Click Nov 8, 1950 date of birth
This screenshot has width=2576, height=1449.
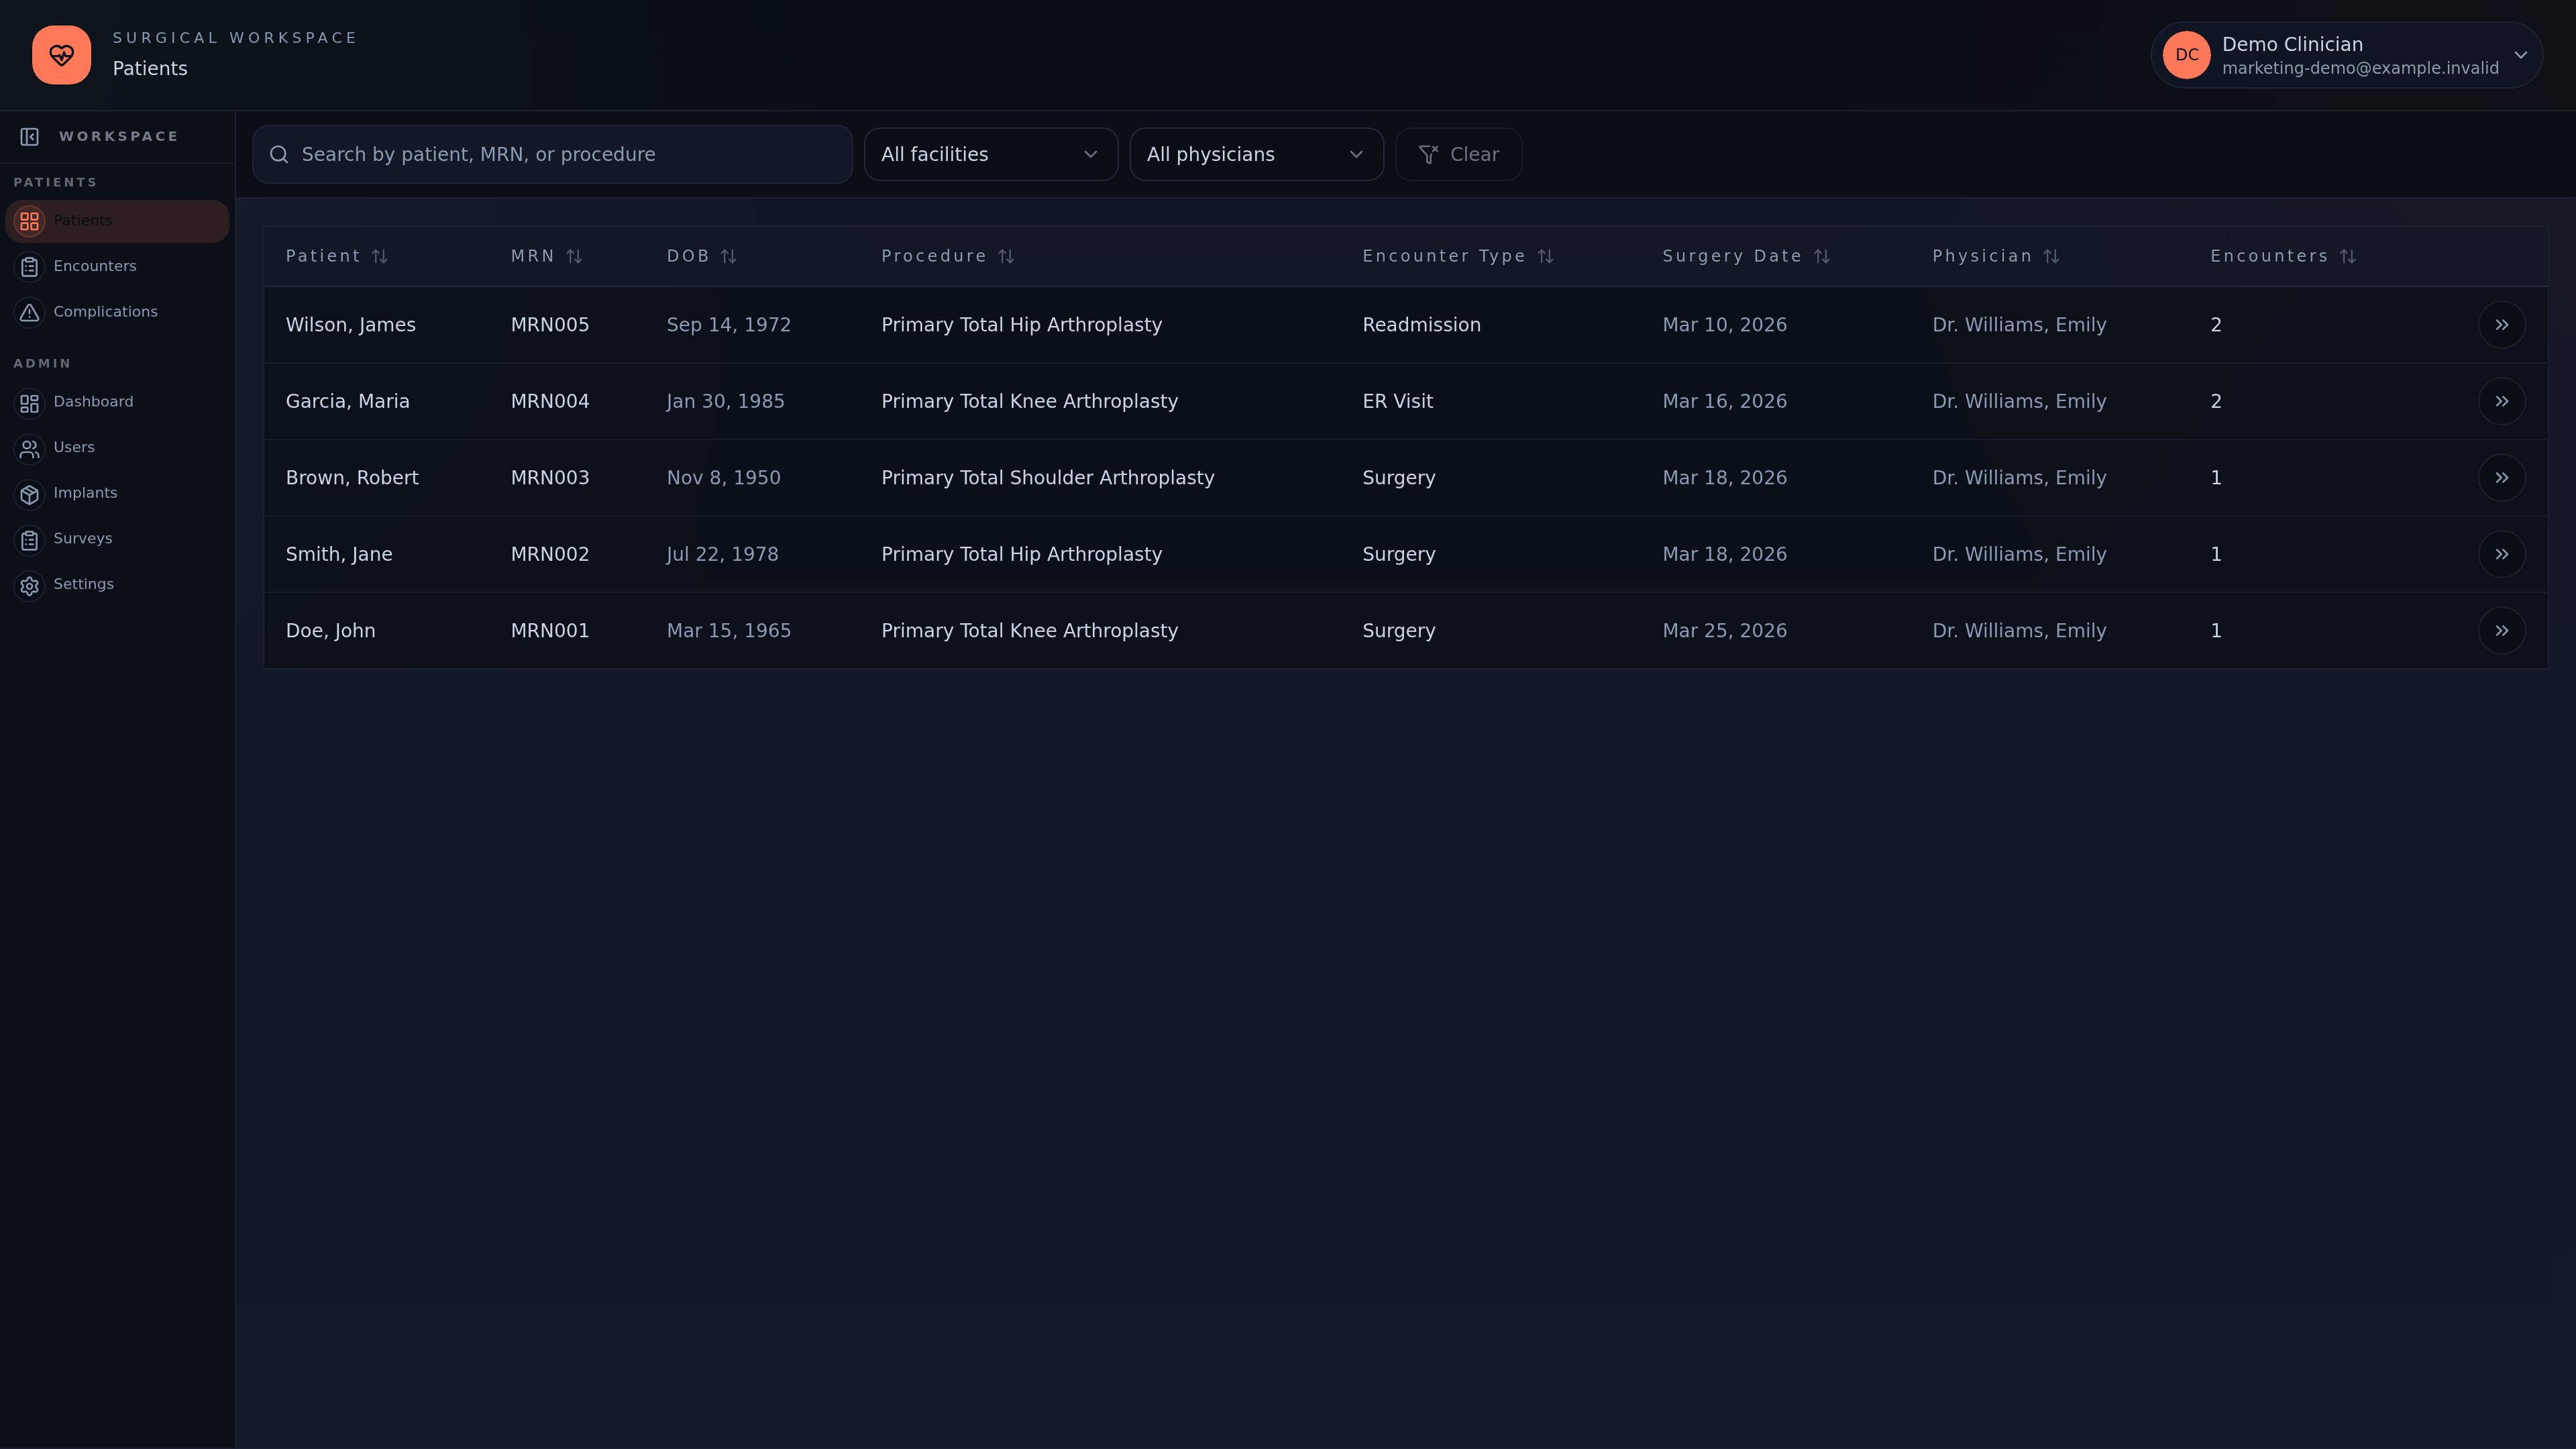click(x=723, y=478)
